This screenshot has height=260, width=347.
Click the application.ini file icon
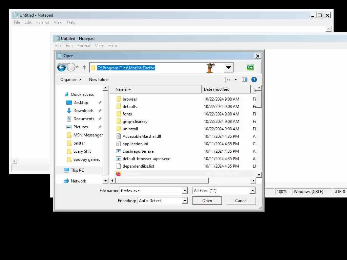tap(119, 144)
